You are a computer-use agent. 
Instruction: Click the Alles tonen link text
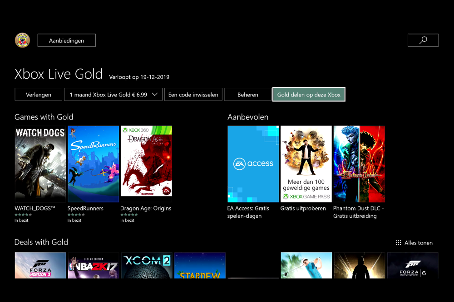tap(419, 243)
